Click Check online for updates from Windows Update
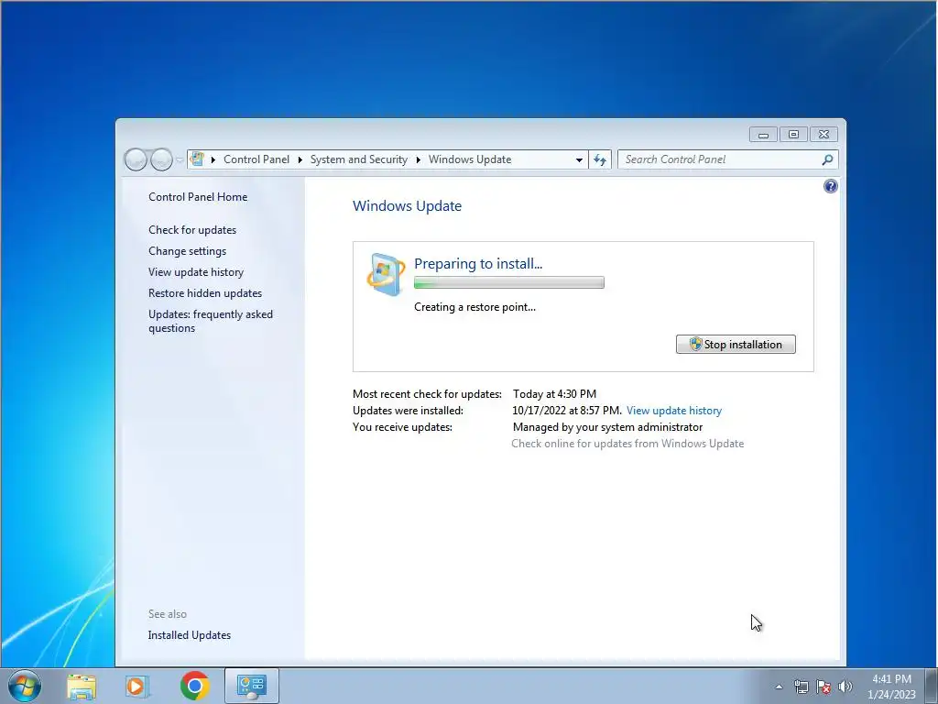The image size is (938, 704). point(627,444)
